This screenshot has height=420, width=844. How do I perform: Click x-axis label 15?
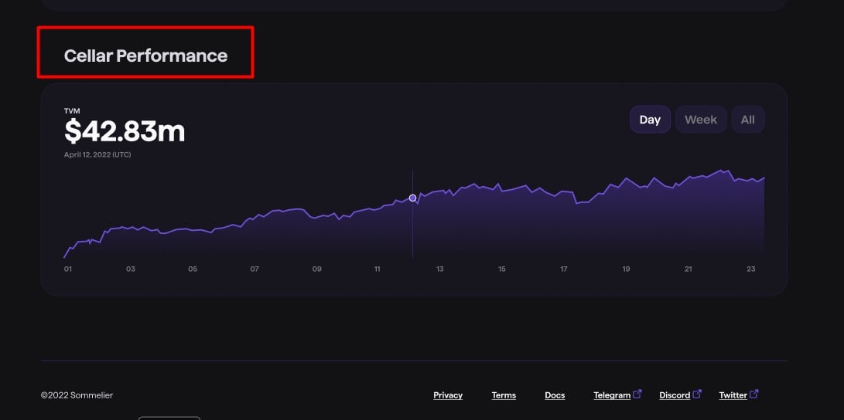(502, 269)
